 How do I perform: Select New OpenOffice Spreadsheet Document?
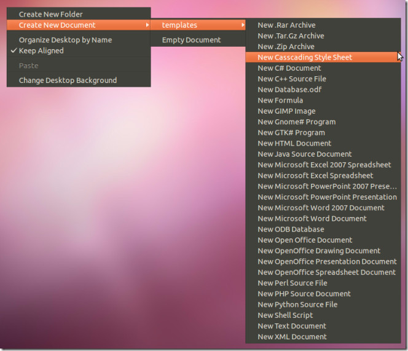[323, 272]
